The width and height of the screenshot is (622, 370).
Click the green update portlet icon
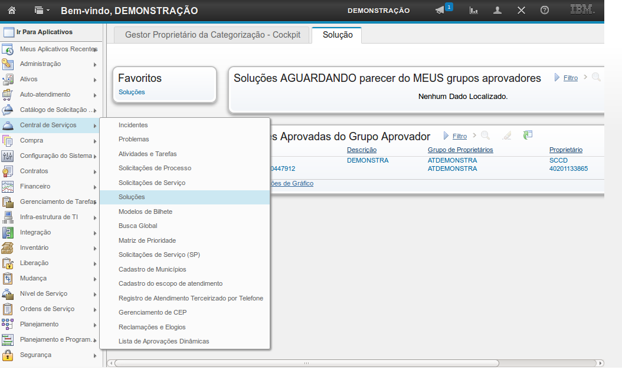coord(528,136)
